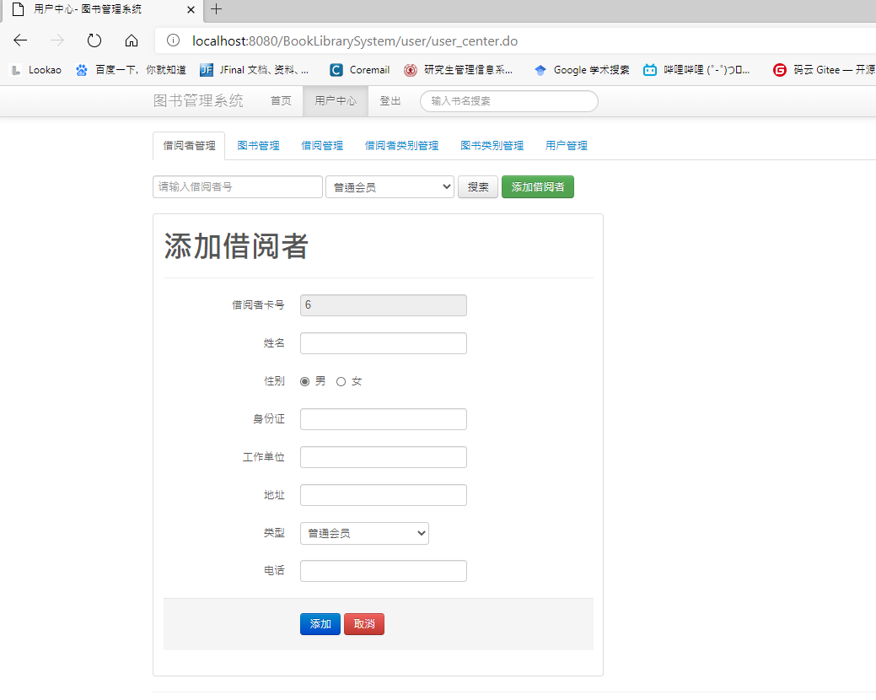Expand the 普通会员 filter dropdown near search
The height and width of the screenshot is (700, 876).
tap(390, 187)
